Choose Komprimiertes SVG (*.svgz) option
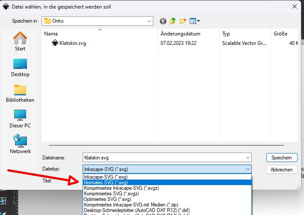 click(167, 194)
